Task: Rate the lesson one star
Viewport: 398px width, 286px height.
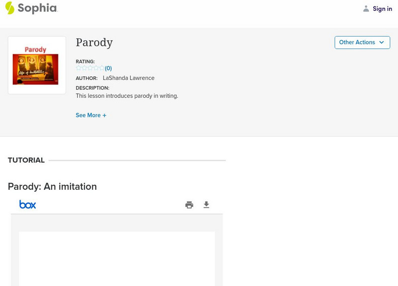Action: (79, 68)
